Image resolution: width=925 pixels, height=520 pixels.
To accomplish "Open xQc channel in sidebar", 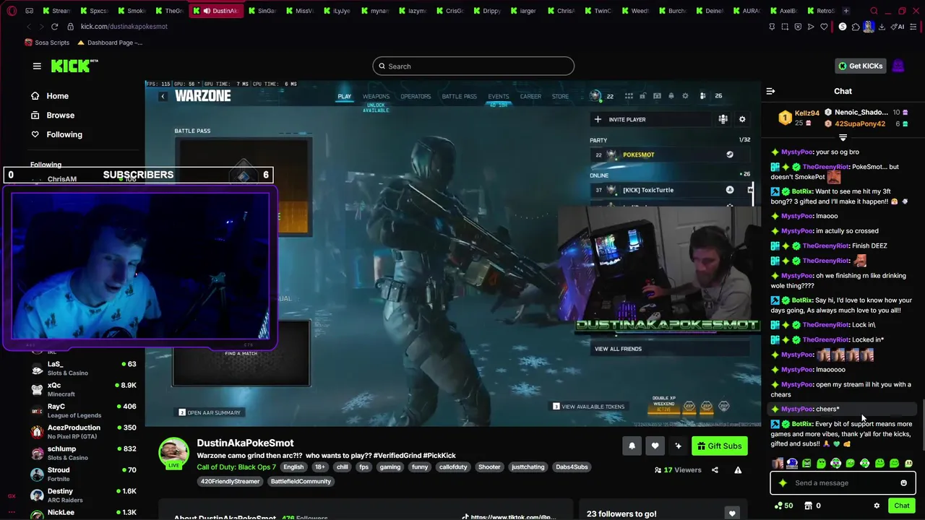I will click(83, 389).
